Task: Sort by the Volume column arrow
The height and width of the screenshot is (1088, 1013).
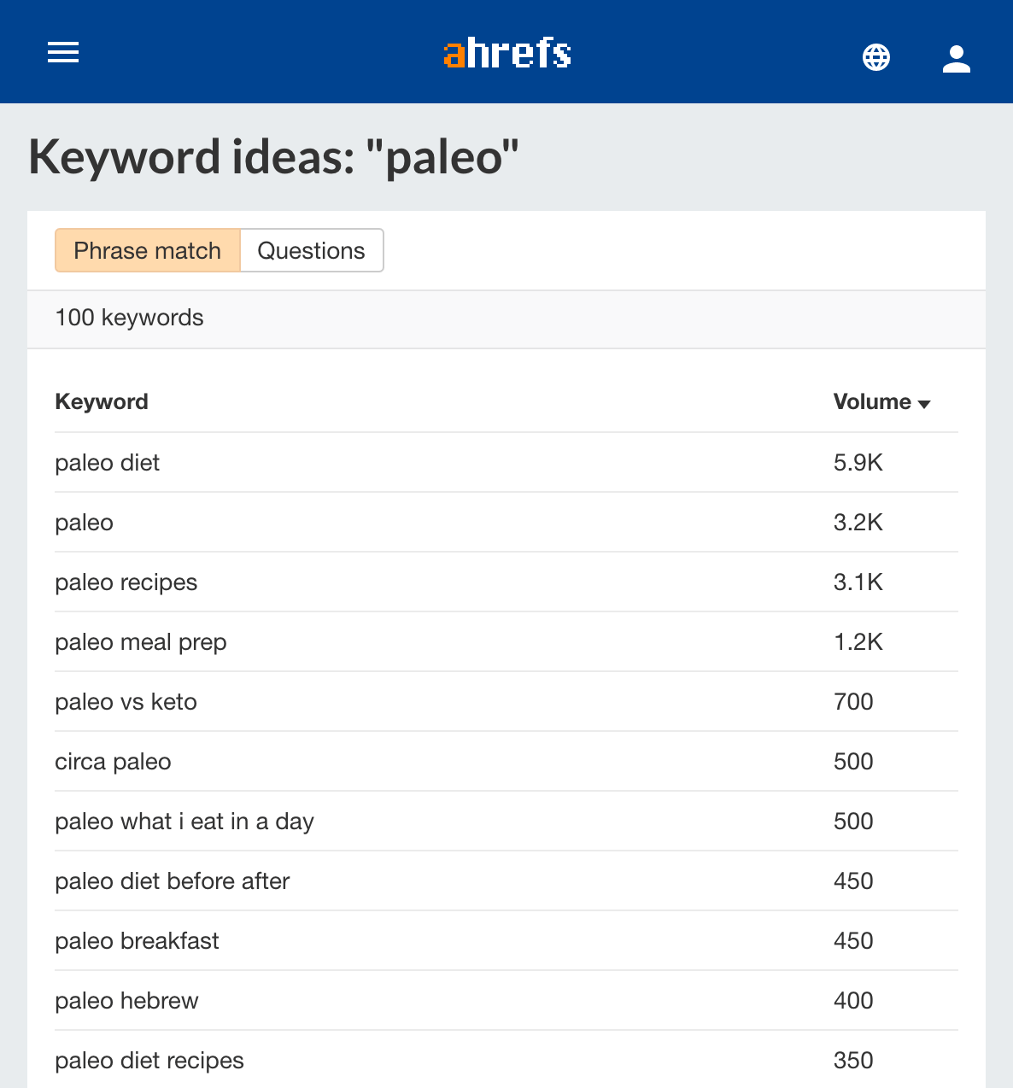Action: pos(924,404)
